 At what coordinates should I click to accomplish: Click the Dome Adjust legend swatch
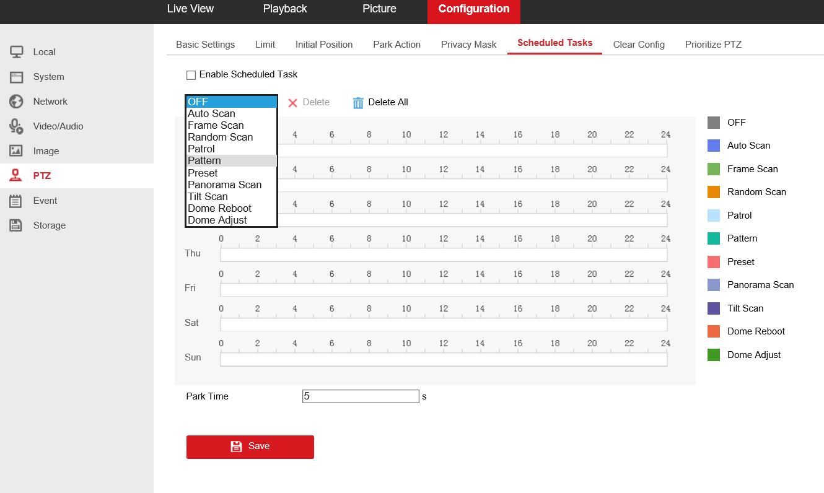point(714,355)
